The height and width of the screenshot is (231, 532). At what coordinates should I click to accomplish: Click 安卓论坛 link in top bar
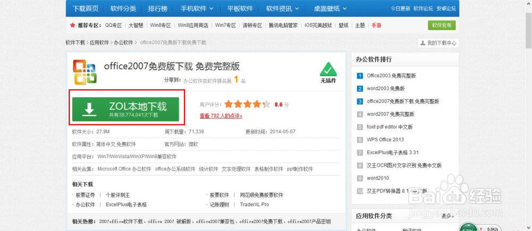[x=446, y=9]
